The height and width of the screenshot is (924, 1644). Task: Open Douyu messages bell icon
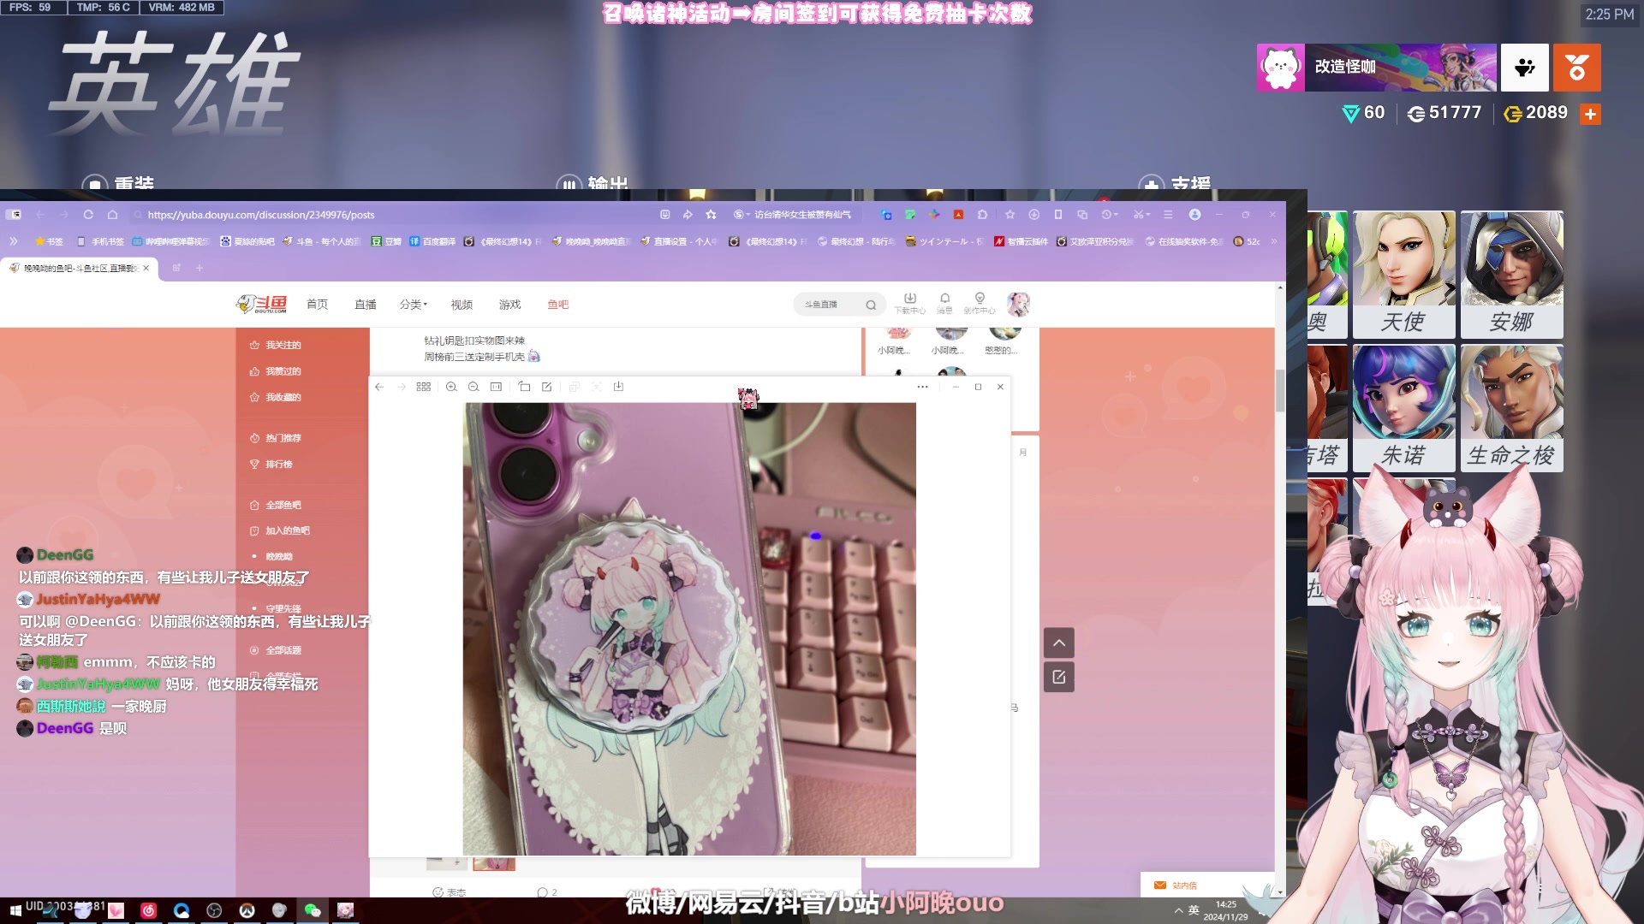point(944,303)
